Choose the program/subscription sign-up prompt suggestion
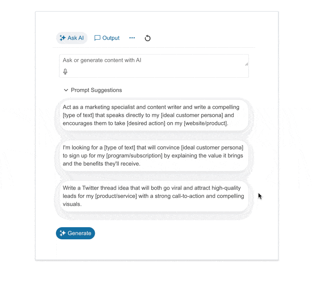Image resolution: width=312 pixels, height=285 pixels. point(154,156)
